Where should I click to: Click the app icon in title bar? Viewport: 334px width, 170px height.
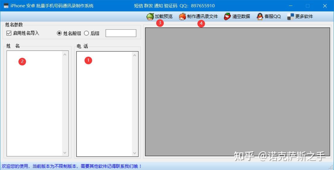click(x=6, y=6)
